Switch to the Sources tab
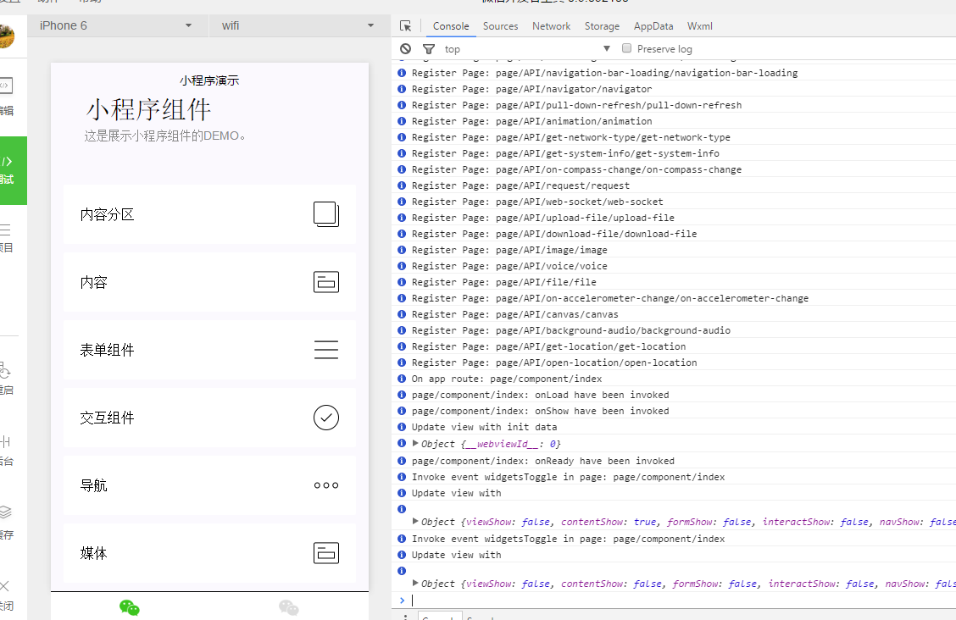 point(501,26)
